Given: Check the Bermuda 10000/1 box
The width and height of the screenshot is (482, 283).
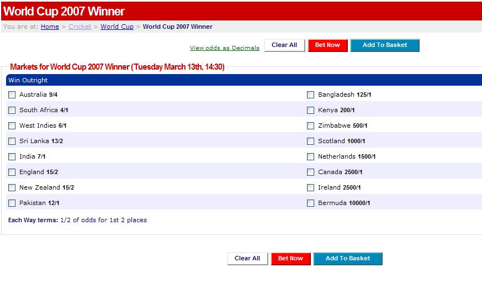Looking at the screenshot, I should coord(311,203).
